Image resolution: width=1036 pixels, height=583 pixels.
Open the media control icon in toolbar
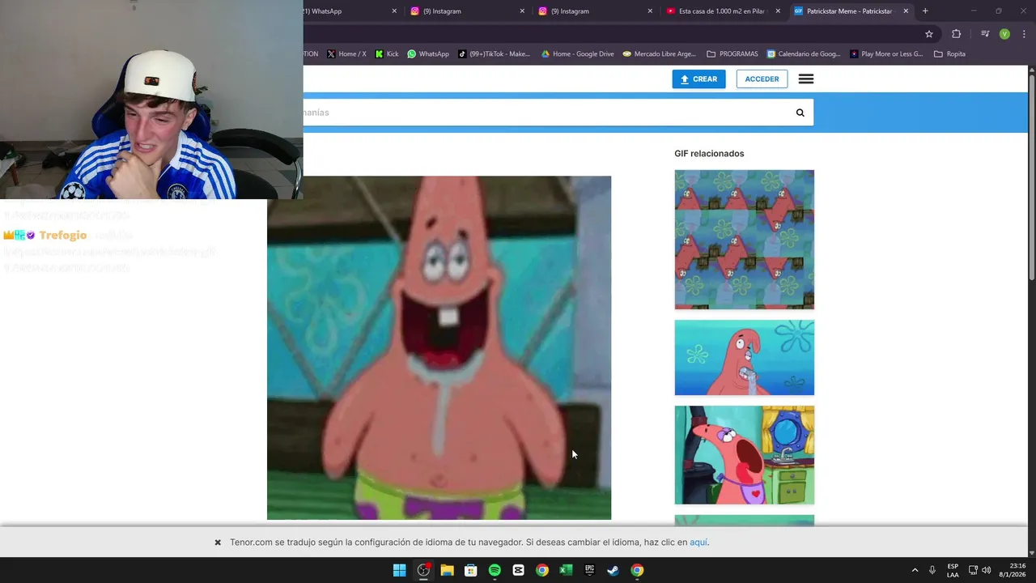point(985,34)
